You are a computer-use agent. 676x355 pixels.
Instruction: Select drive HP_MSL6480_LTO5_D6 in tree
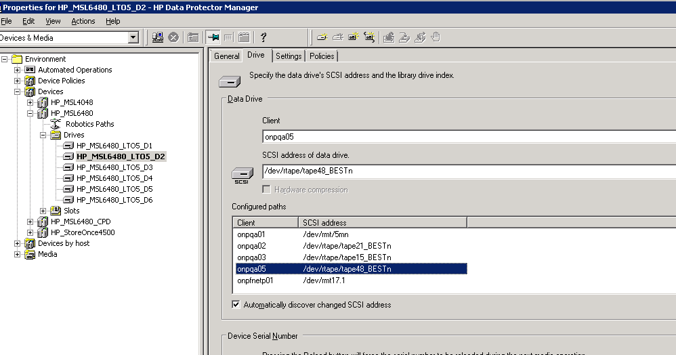[x=114, y=200]
